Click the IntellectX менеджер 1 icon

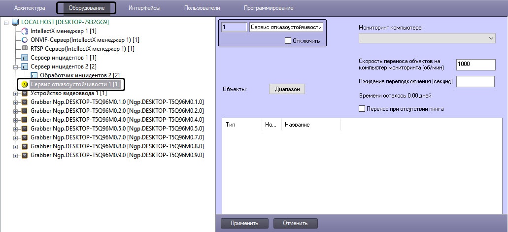[x=25, y=31]
